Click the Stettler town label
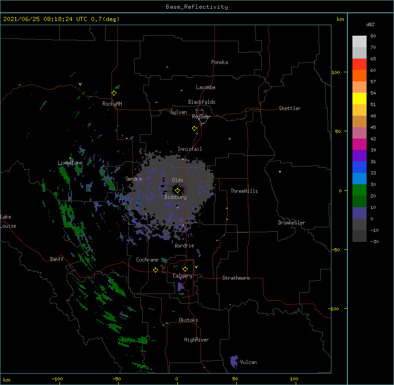The image size is (394, 385). tap(290, 108)
